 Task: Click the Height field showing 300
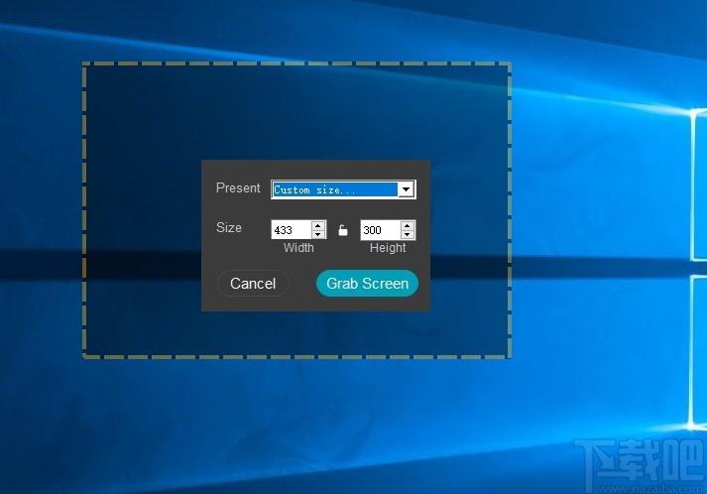381,230
